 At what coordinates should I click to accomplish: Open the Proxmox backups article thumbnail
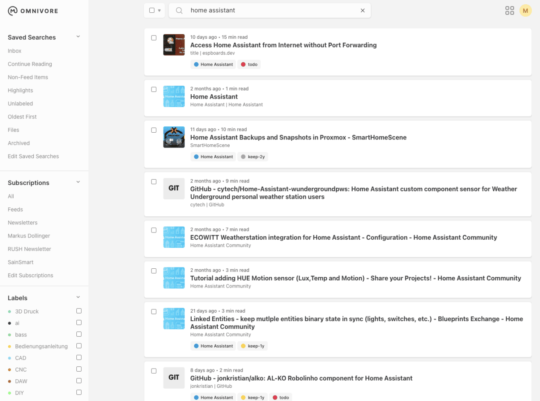[174, 137]
